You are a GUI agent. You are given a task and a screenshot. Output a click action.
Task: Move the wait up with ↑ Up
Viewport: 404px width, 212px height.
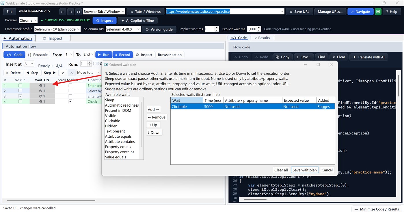pos(153,125)
